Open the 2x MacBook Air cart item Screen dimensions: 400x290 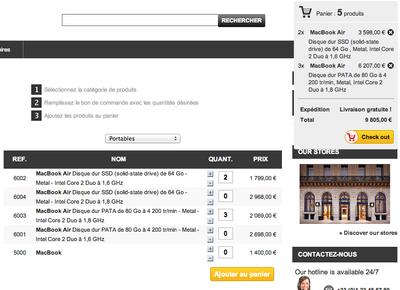click(x=327, y=32)
